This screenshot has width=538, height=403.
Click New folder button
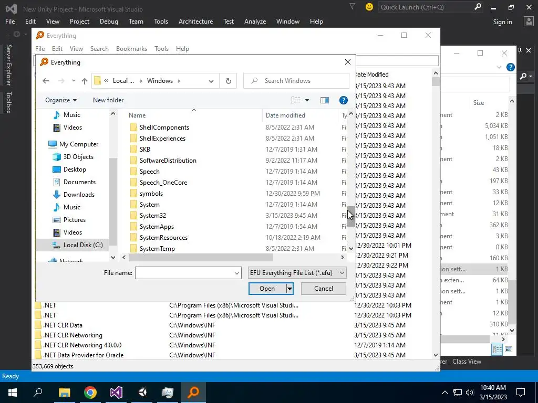click(108, 100)
